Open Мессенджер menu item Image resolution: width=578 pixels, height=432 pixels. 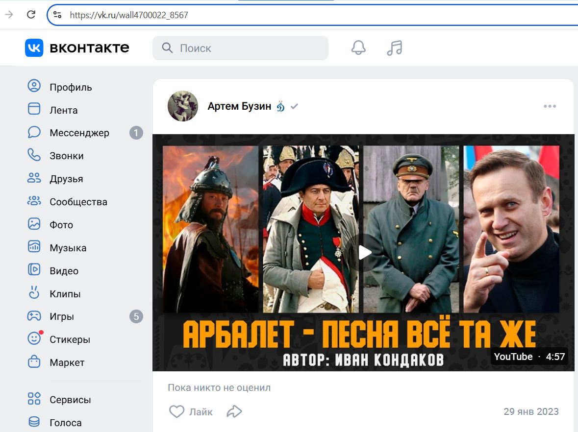[x=79, y=133]
